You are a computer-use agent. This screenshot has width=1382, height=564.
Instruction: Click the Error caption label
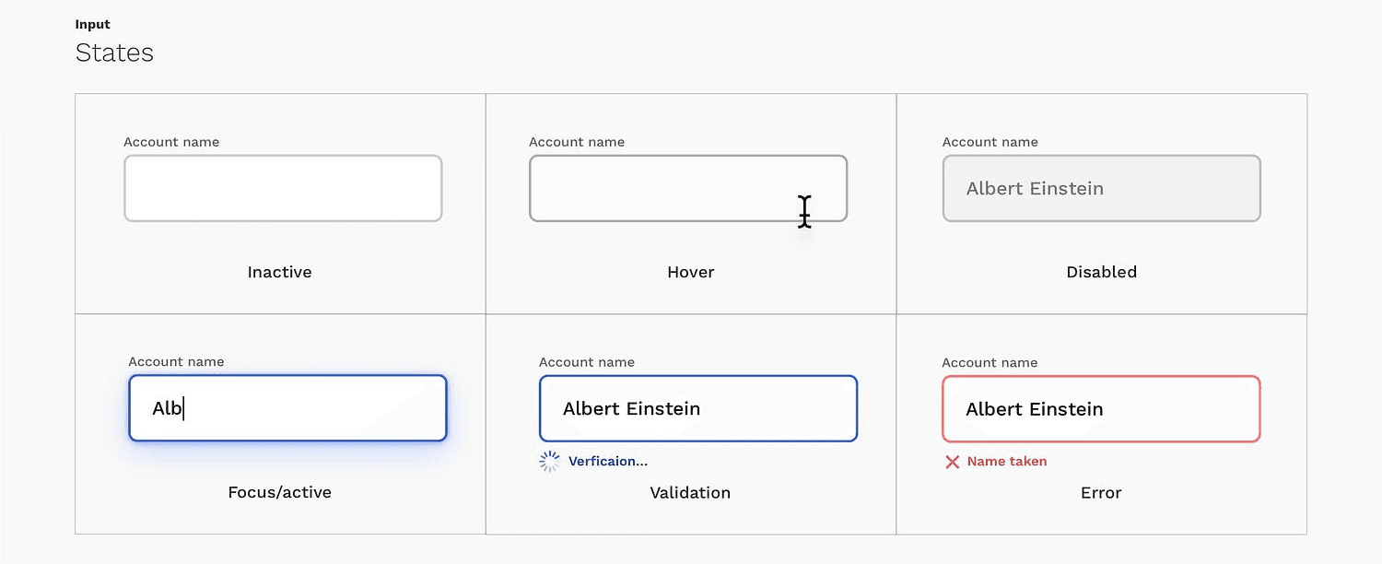[1101, 492]
